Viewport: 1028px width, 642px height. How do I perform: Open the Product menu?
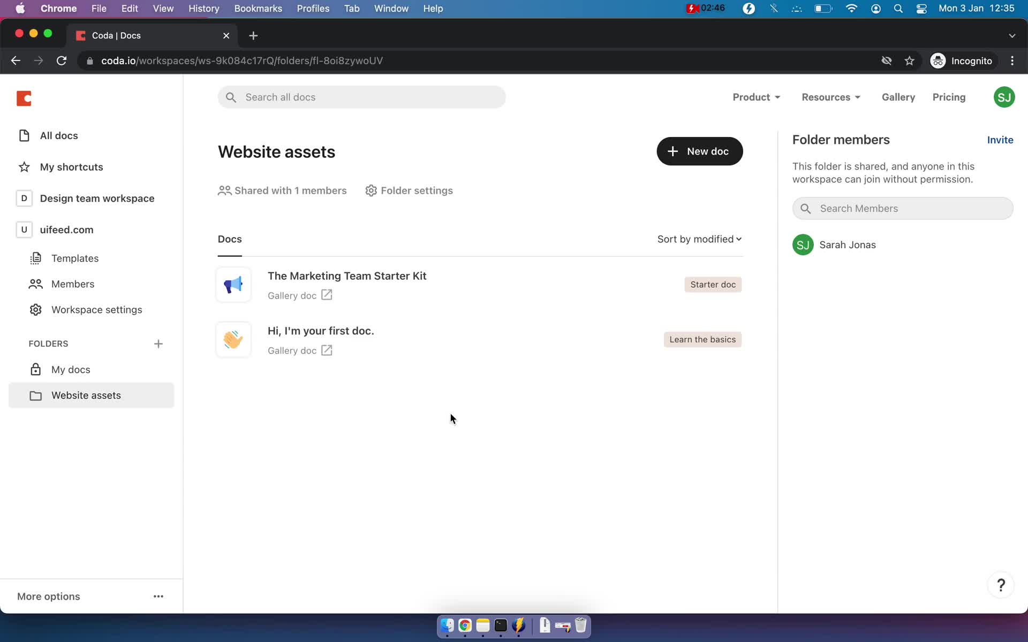[757, 97]
